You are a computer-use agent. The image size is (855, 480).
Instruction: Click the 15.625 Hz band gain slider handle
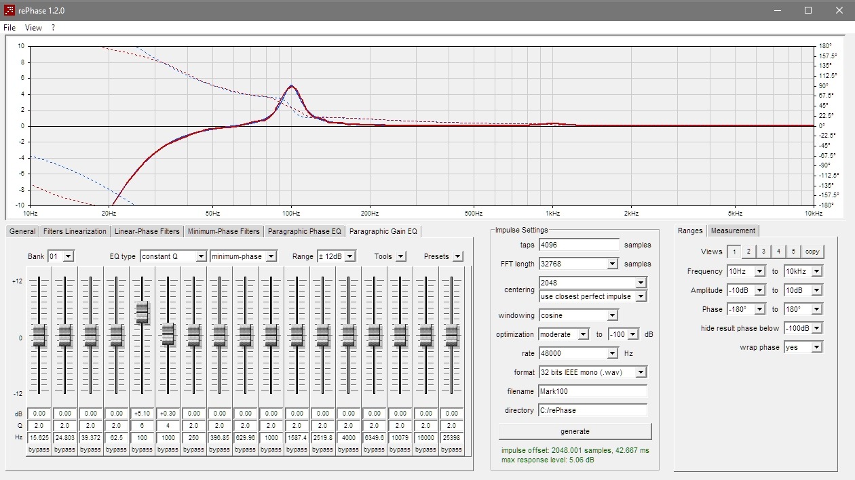[39, 336]
